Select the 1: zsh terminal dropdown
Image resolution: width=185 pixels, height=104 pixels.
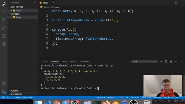tap(144, 62)
